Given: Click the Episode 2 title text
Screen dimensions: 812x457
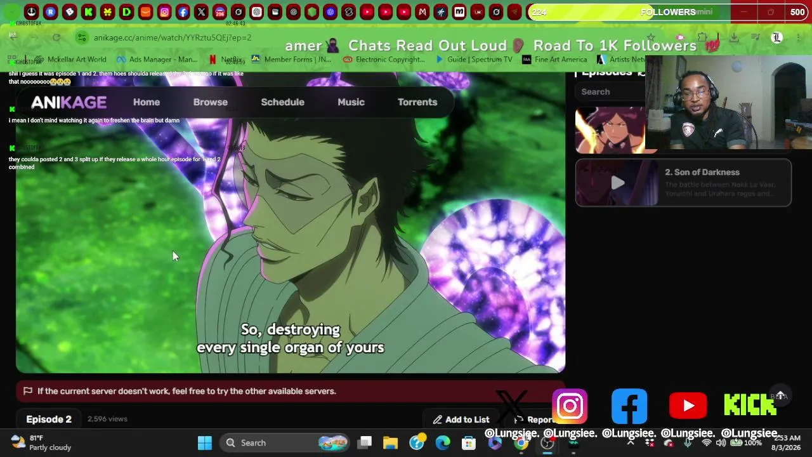Looking at the screenshot, I should pyautogui.click(x=49, y=420).
